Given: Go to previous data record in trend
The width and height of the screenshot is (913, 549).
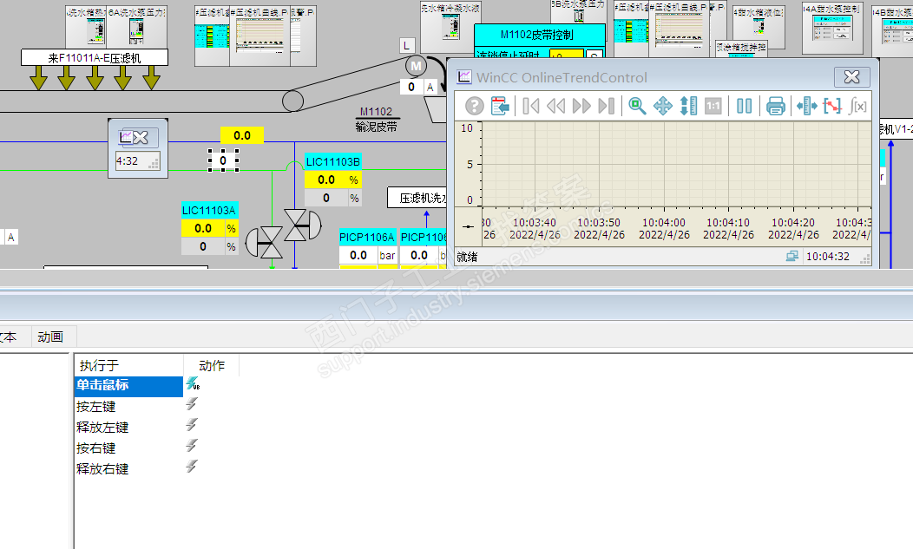Looking at the screenshot, I should click(555, 106).
